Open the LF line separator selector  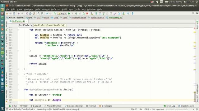(x=140, y=109)
